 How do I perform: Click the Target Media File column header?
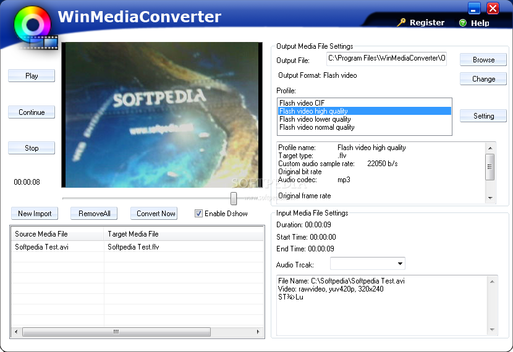(x=184, y=234)
